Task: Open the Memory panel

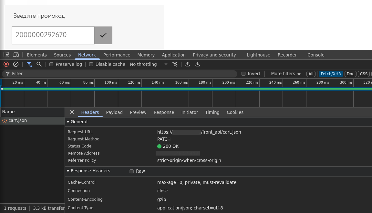Action: point(146,55)
